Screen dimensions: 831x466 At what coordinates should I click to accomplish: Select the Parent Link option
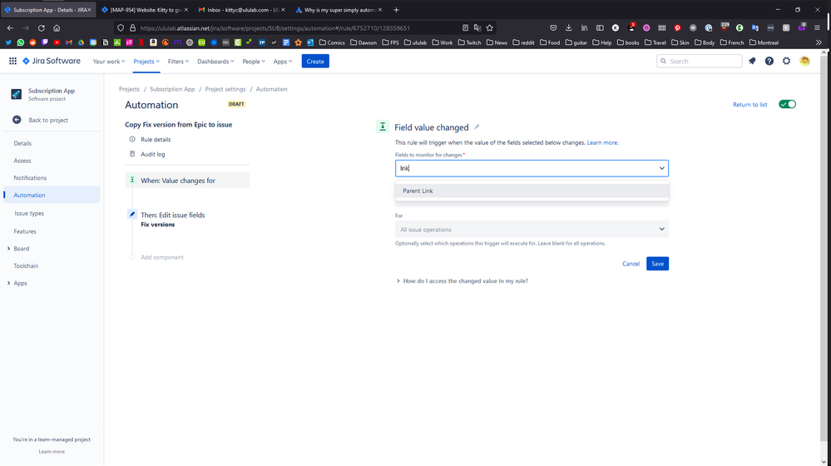point(532,191)
